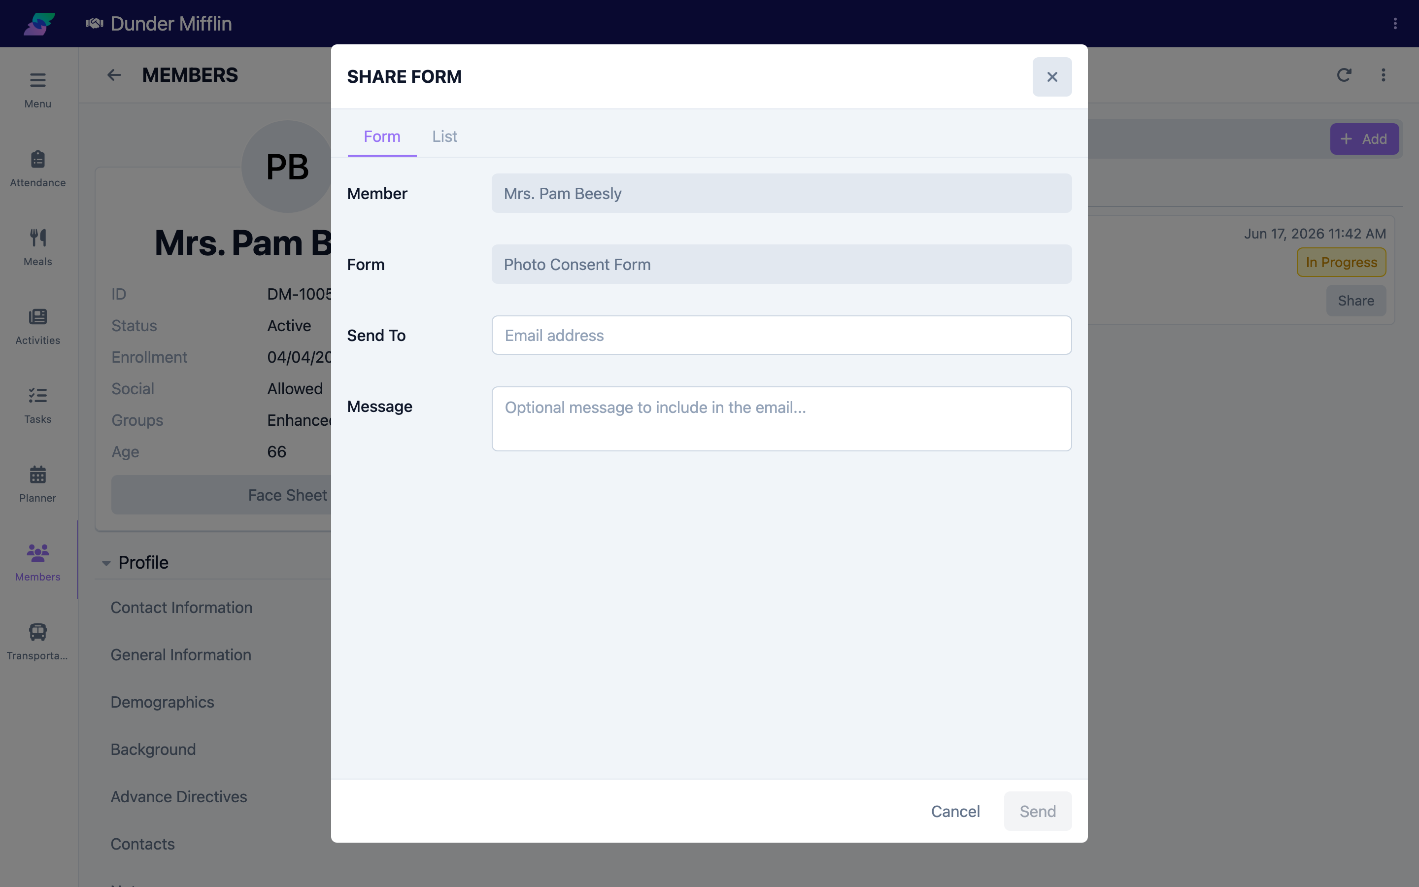Image resolution: width=1419 pixels, height=887 pixels.
Task: Open the Members page three-dot menu
Action: tap(1383, 75)
